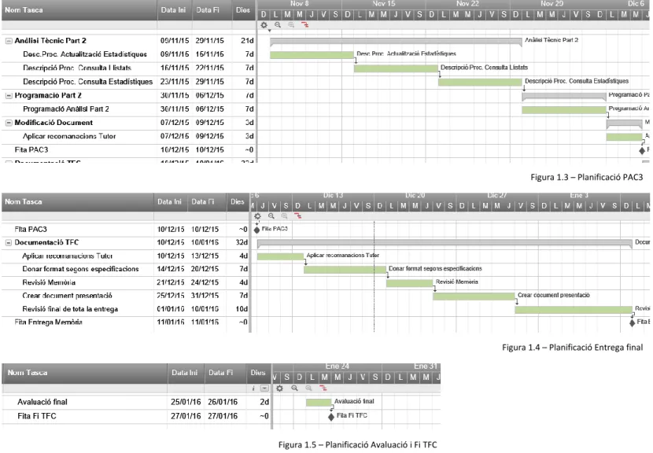Toggle red critical path icon in Entrega final chart
The height and width of the screenshot is (453, 653).
pos(297,216)
